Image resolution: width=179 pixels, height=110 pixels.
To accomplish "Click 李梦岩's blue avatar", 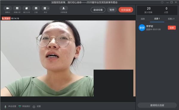I will click(142, 28).
